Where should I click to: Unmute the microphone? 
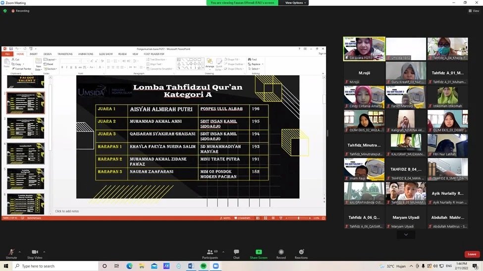click(x=11, y=253)
